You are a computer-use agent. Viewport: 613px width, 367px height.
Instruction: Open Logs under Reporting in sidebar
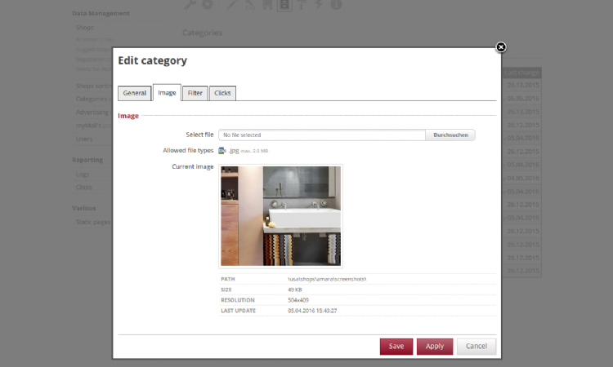pyautogui.click(x=83, y=174)
